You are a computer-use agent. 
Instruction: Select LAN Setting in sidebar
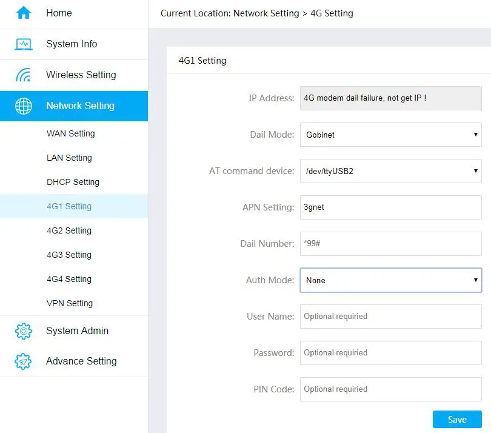click(x=69, y=158)
